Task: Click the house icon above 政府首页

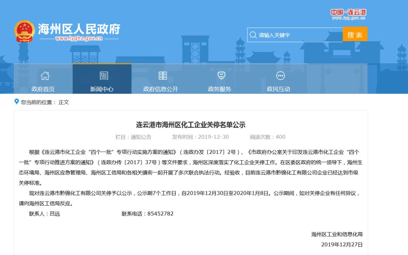Action: [45, 76]
